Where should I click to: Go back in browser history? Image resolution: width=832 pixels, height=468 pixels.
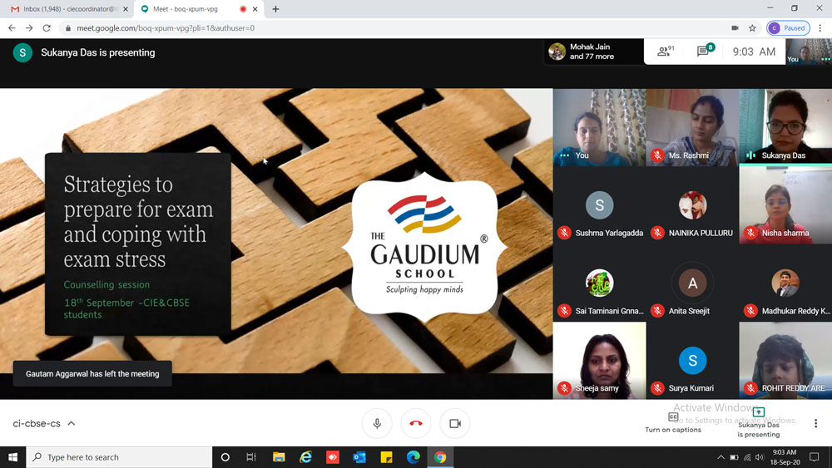tap(12, 28)
